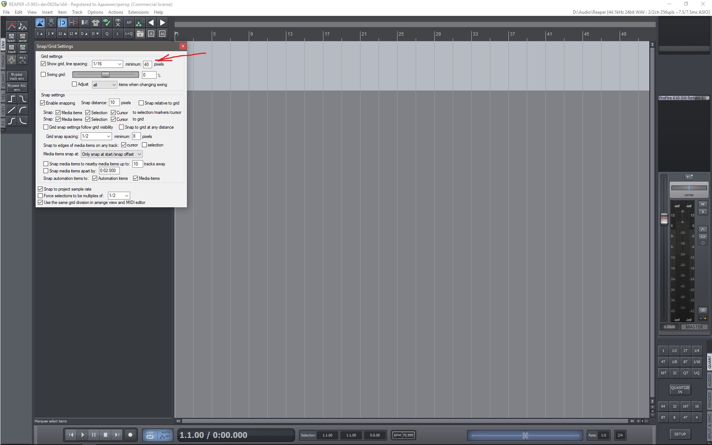Open the Media items snap at dropdown
712x445 pixels.
(111, 154)
